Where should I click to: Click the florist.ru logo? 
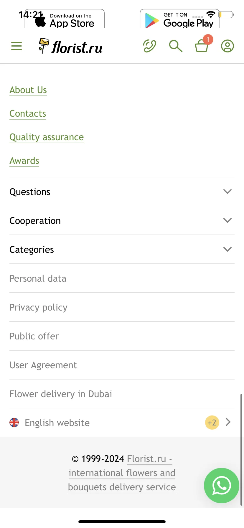[71, 47]
